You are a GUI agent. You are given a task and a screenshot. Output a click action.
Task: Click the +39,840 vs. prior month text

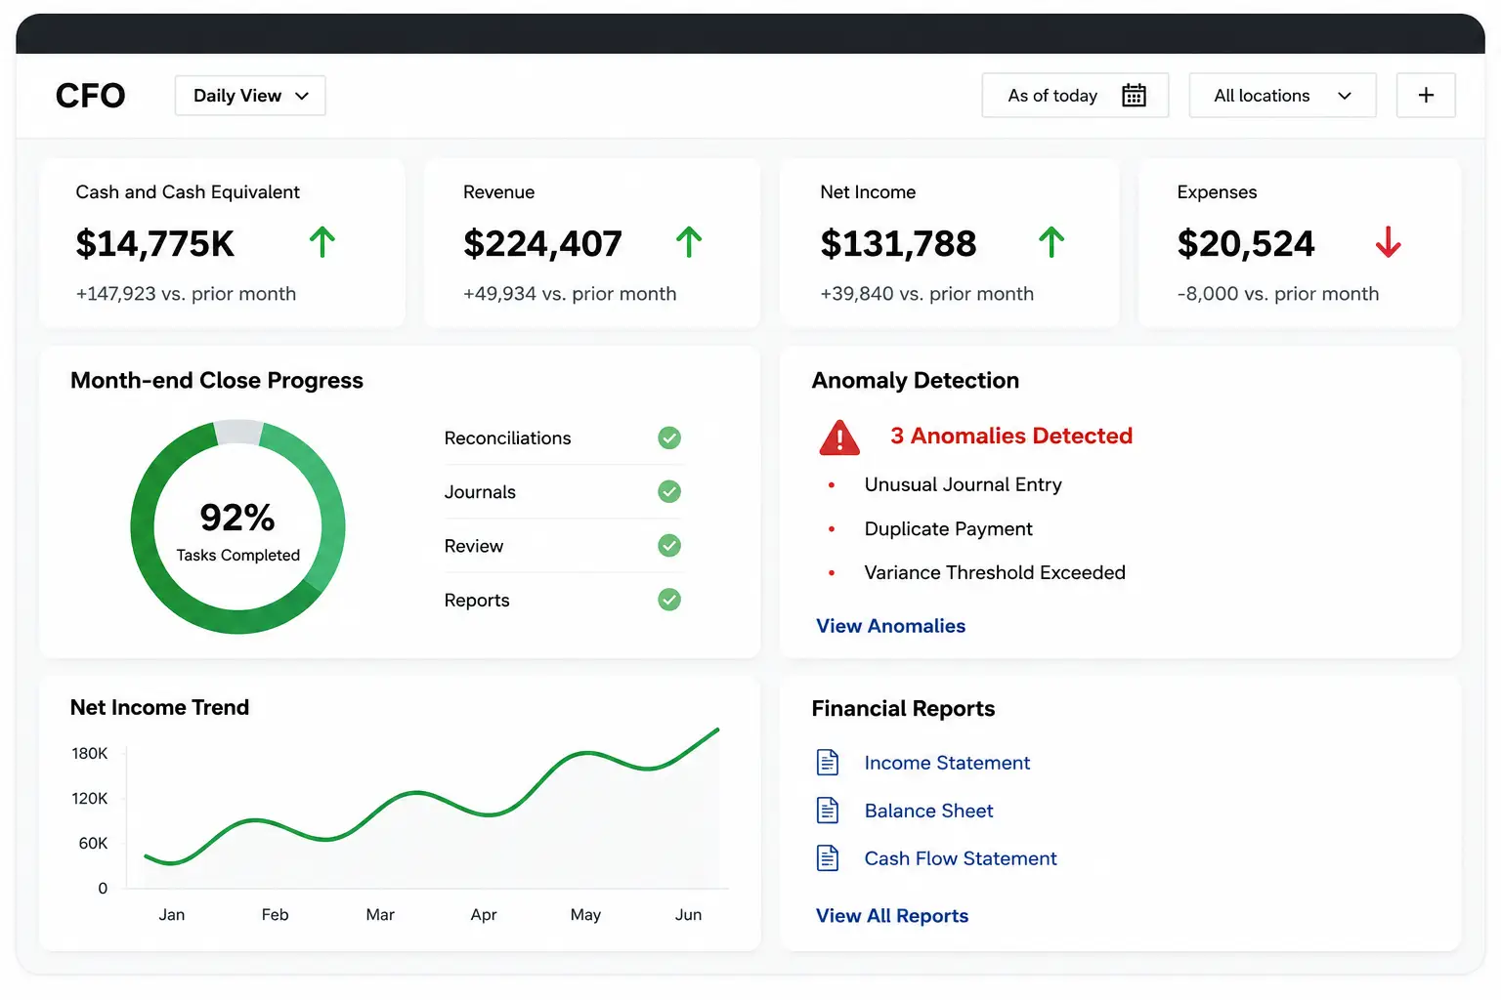click(926, 294)
